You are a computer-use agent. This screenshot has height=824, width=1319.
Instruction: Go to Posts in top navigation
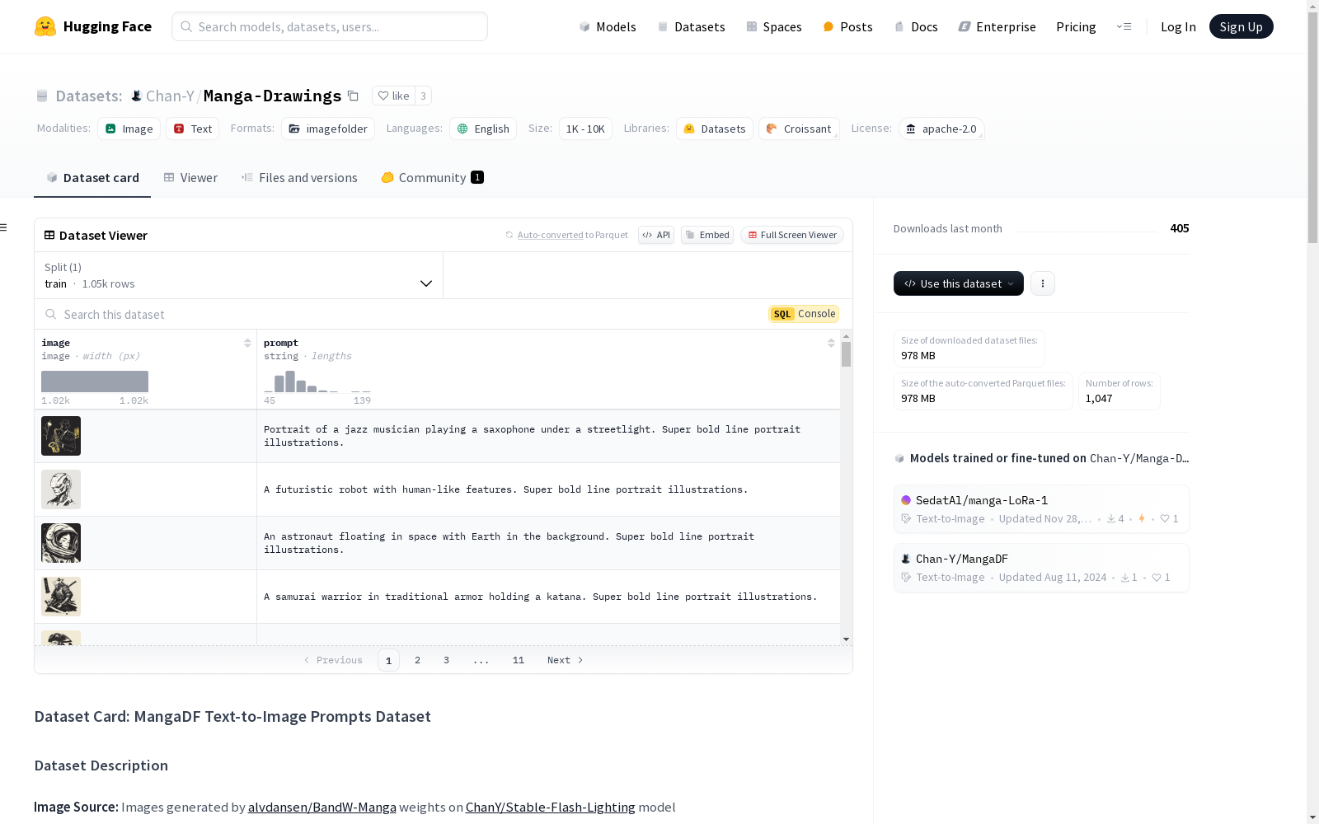click(x=848, y=26)
